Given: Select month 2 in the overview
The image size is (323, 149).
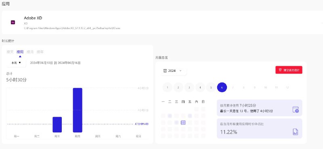Looking at the screenshot, I should coord(178,87).
